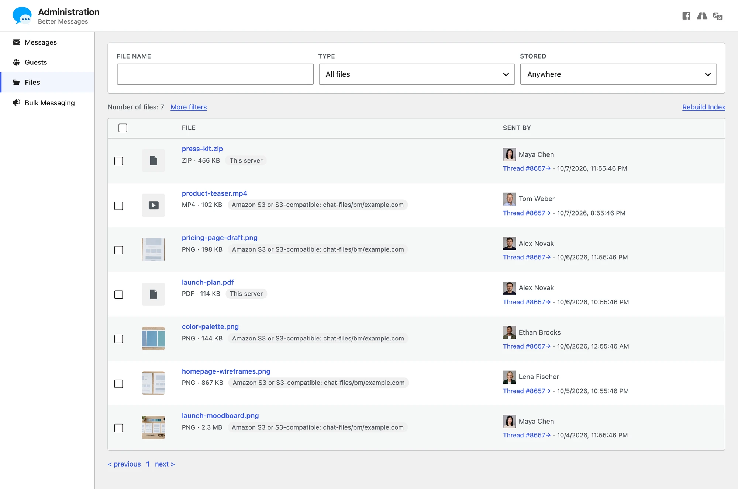738x489 pixels.
Task: Click into the File Name search field
Action: [215, 74]
